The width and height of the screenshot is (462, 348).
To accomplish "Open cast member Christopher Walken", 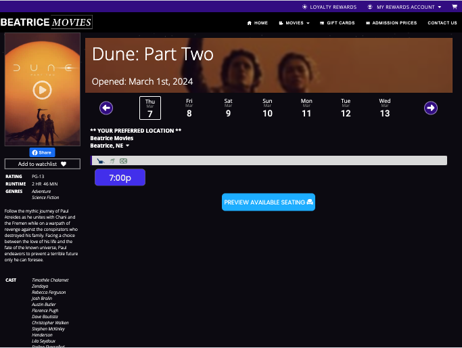I will pyautogui.click(x=50, y=323).
